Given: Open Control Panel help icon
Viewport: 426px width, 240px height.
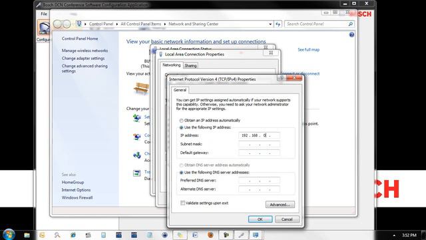Looking at the screenshot, I should point(351,35).
